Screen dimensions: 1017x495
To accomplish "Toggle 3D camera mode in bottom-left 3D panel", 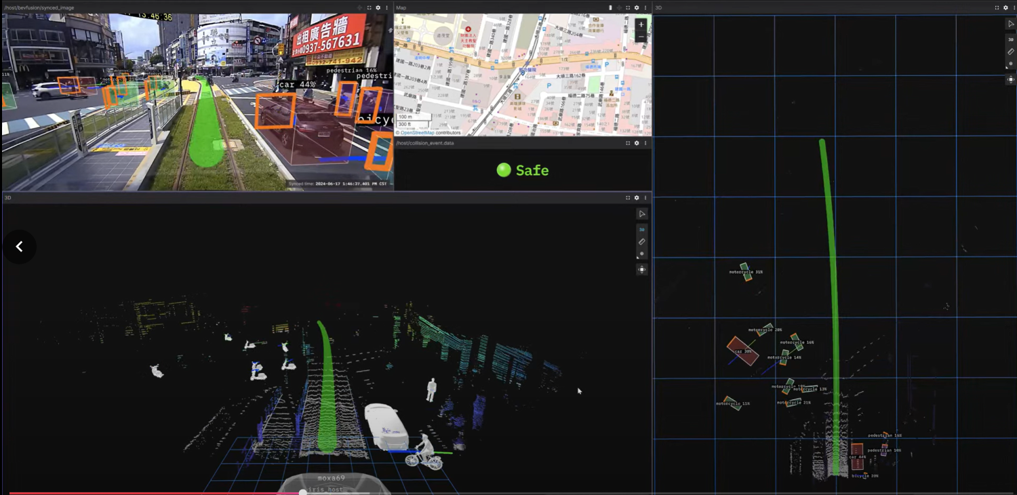I will [642, 229].
